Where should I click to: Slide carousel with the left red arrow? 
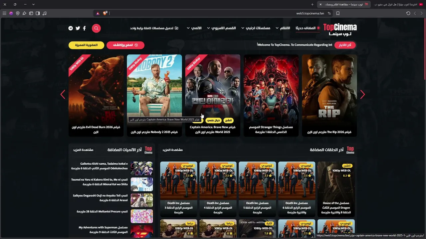[63, 95]
